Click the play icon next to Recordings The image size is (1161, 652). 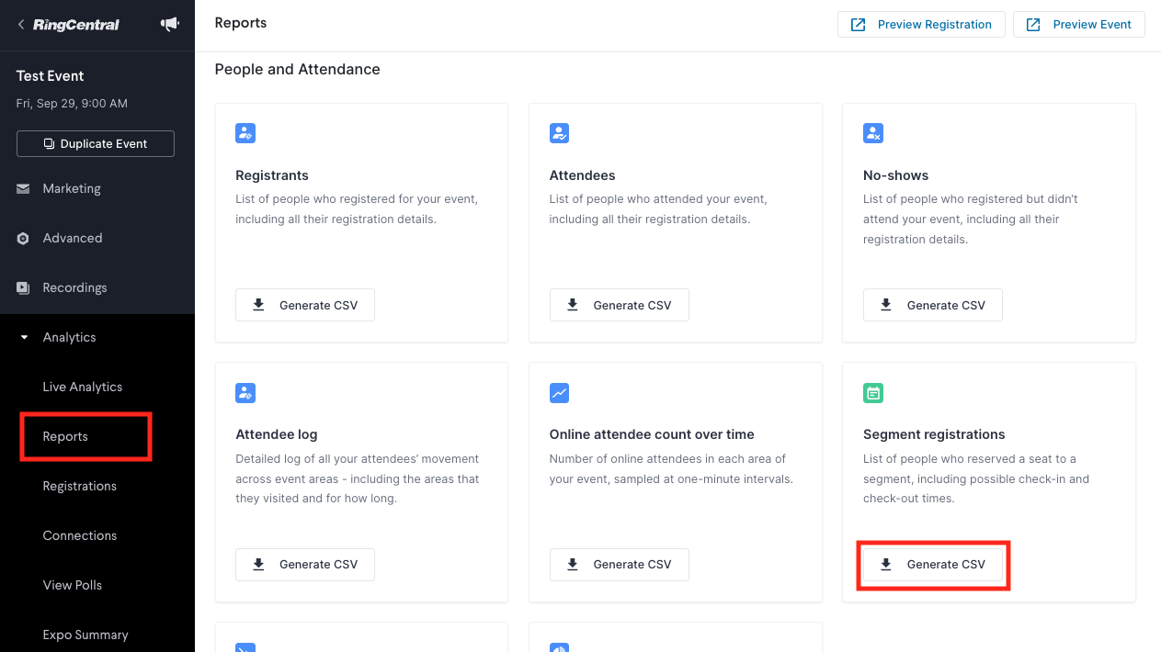[x=23, y=288]
